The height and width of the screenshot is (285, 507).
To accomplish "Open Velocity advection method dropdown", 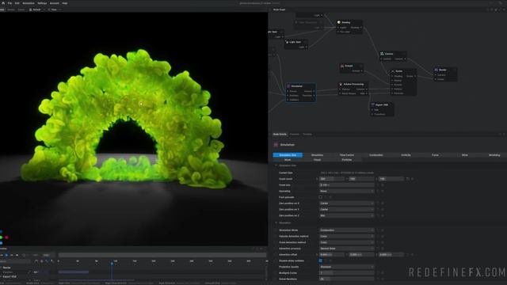I will (346, 236).
